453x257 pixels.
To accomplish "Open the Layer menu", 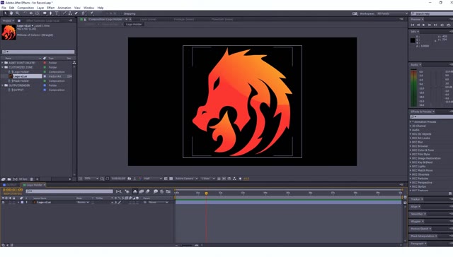I will click(40, 8).
